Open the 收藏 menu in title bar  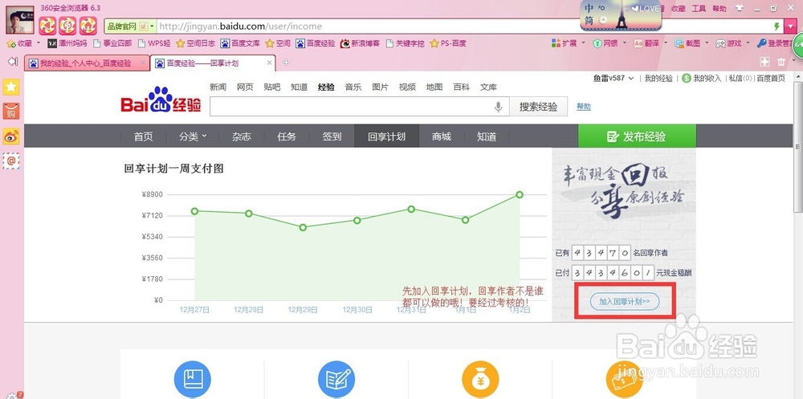(x=679, y=9)
